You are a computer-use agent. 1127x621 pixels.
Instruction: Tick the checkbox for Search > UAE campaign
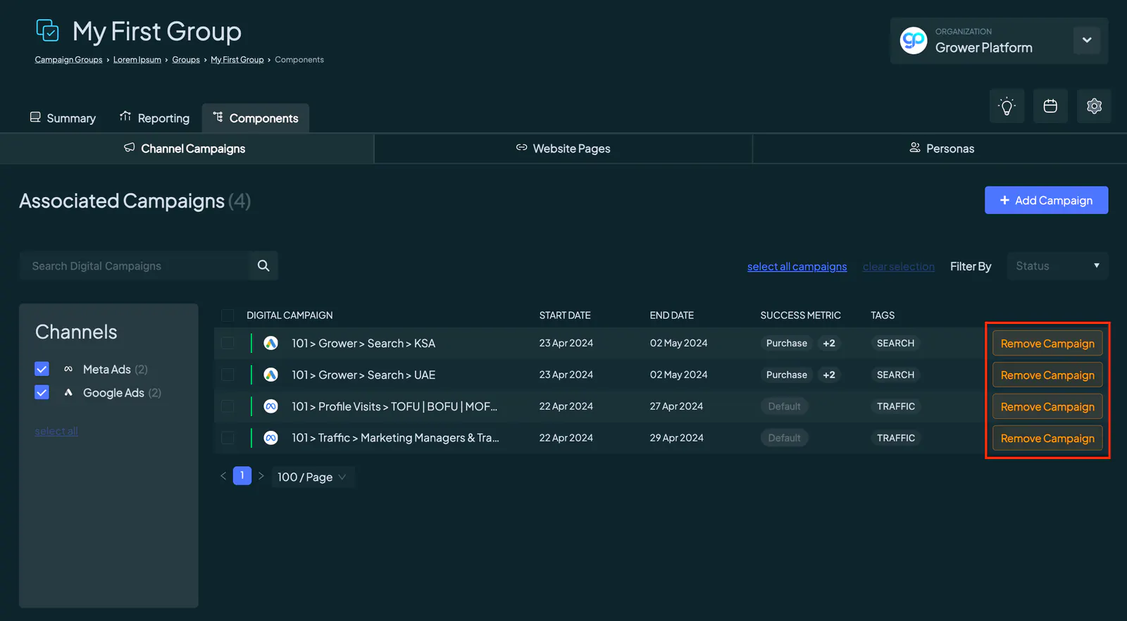[x=228, y=375]
